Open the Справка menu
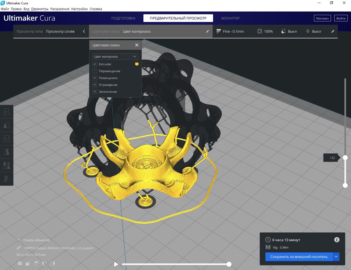This screenshot has height=270, width=351. pyautogui.click(x=96, y=9)
